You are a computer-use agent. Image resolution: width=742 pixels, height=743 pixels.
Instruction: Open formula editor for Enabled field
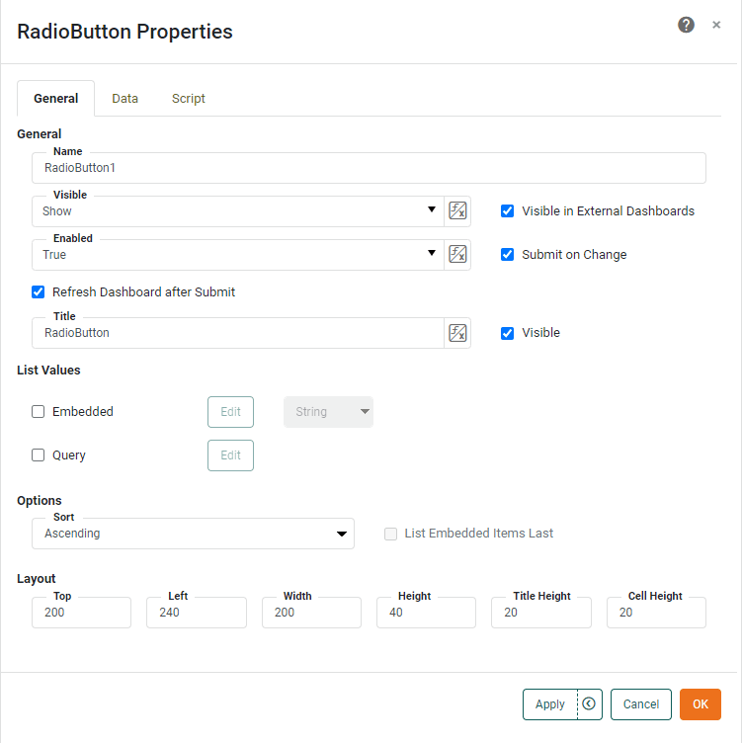(457, 255)
